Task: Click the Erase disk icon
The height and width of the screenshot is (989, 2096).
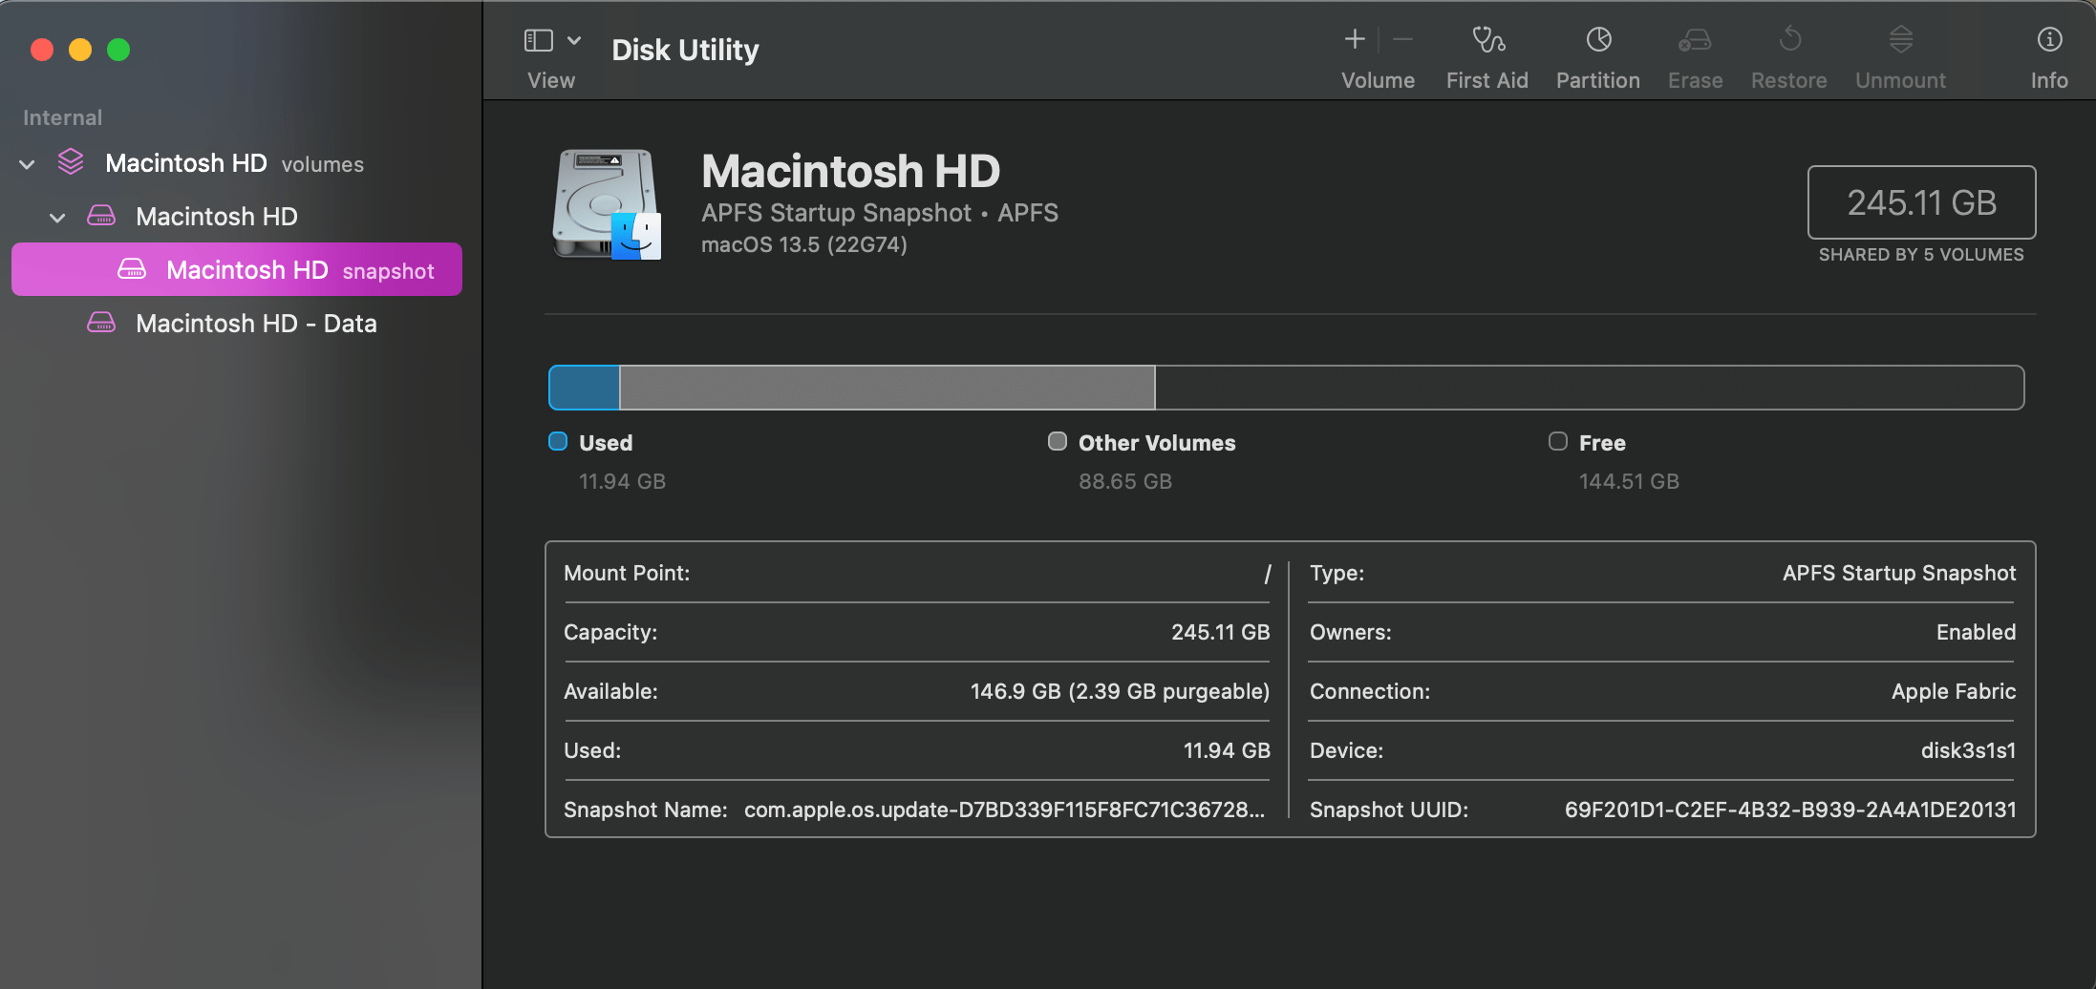Action: [x=1695, y=40]
